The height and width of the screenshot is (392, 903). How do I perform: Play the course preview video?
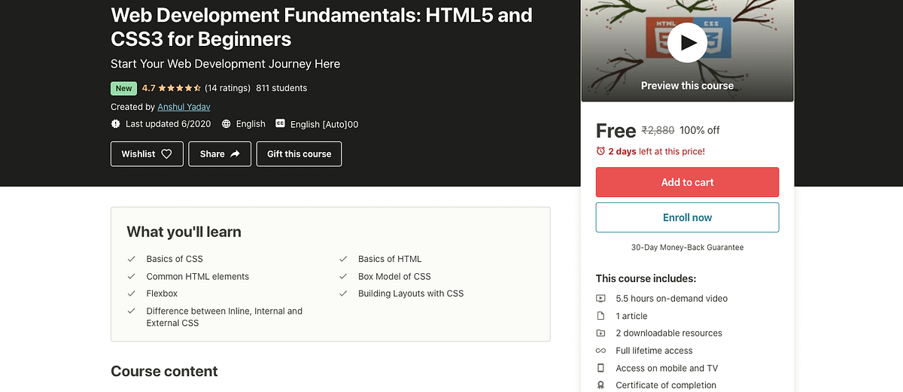(687, 42)
